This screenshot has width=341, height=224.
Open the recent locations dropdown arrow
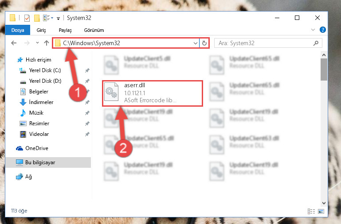tap(37, 43)
